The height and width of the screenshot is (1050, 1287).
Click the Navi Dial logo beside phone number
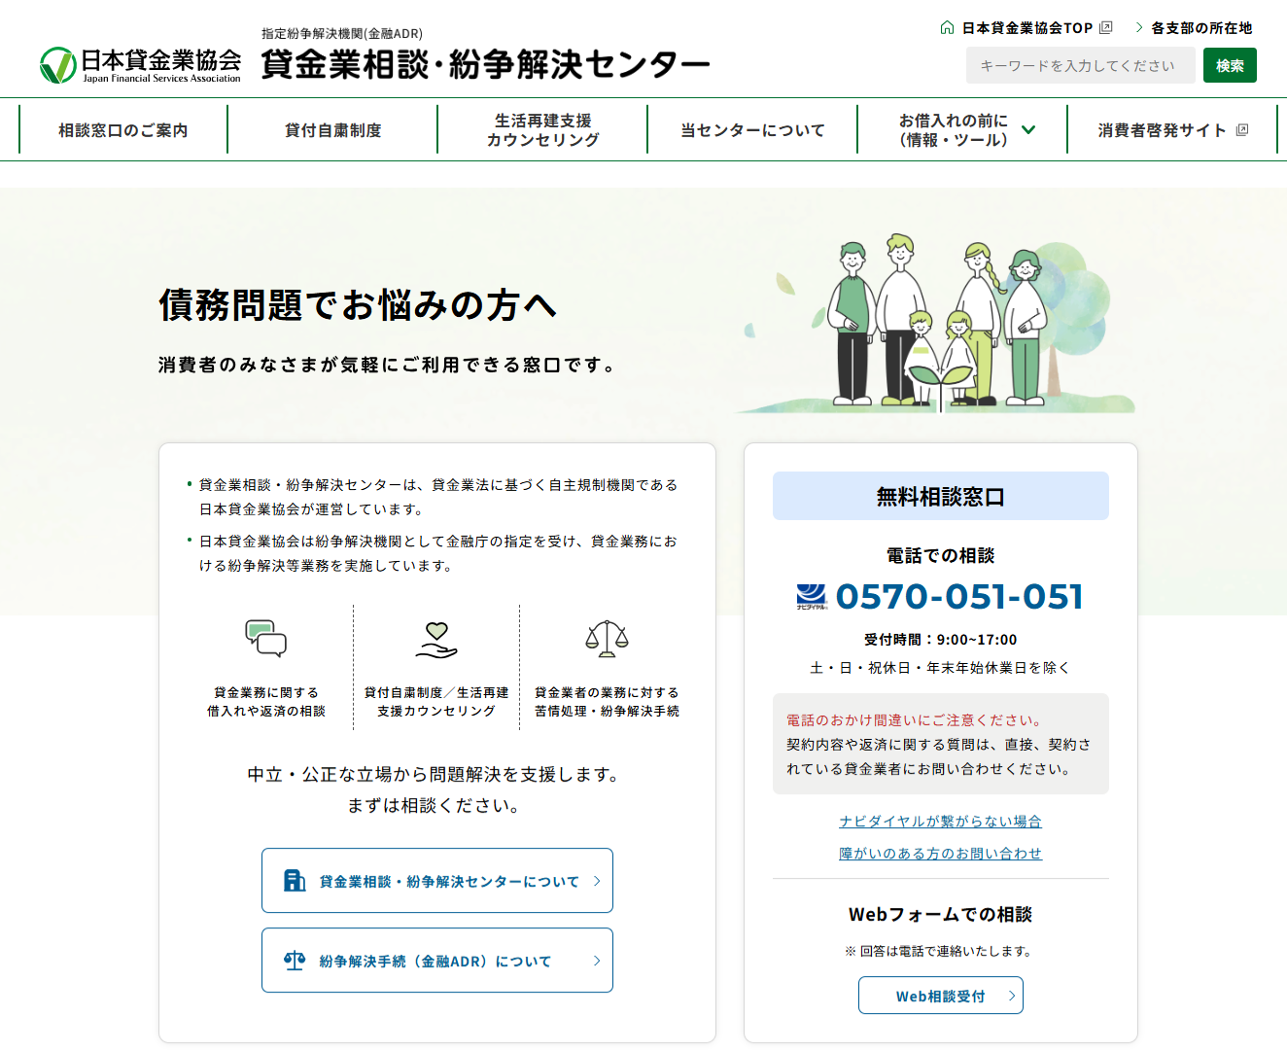pyautogui.click(x=812, y=597)
